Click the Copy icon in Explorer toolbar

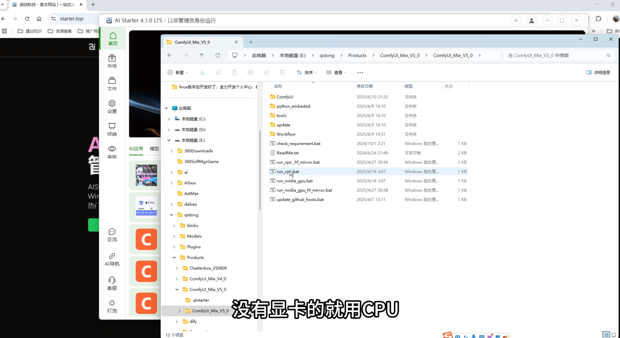[218, 72]
